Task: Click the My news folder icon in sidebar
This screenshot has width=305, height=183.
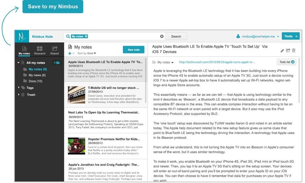Action: pos(25,75)
